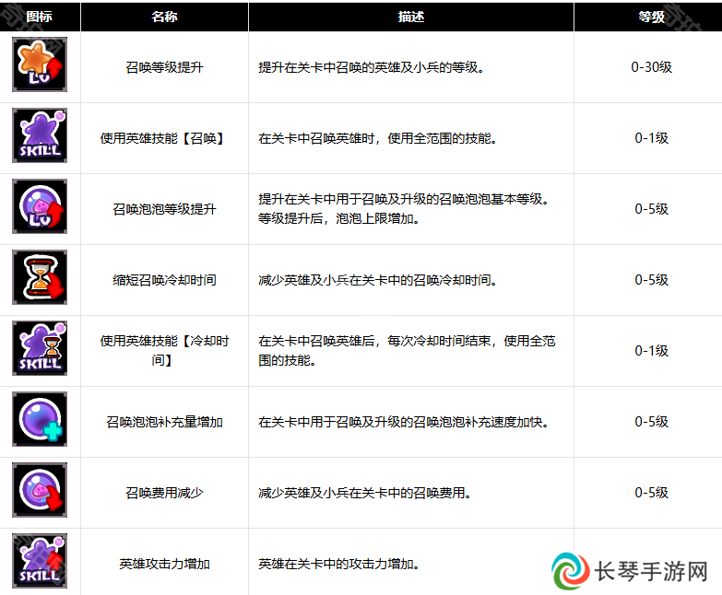Click 0-1级 in the 冷却时间 skill row
Viewport: 722px width, 595px height.
coord(651,350)
